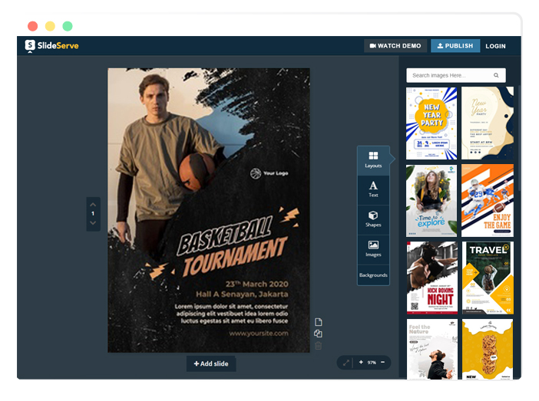The width and height of the screenshot is (539, 401).
Task: Click the red close window dot
Action: click(x=33, y=26)
